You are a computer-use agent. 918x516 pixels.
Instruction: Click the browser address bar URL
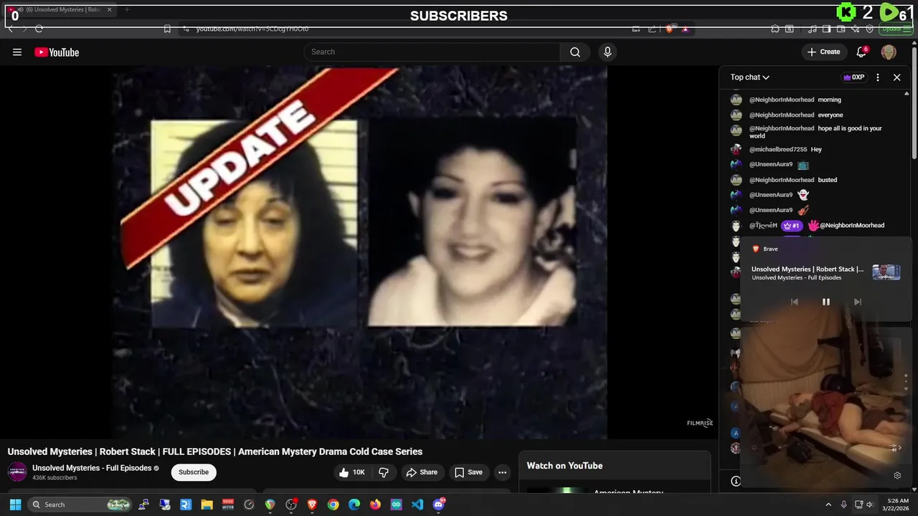(252, 29)
